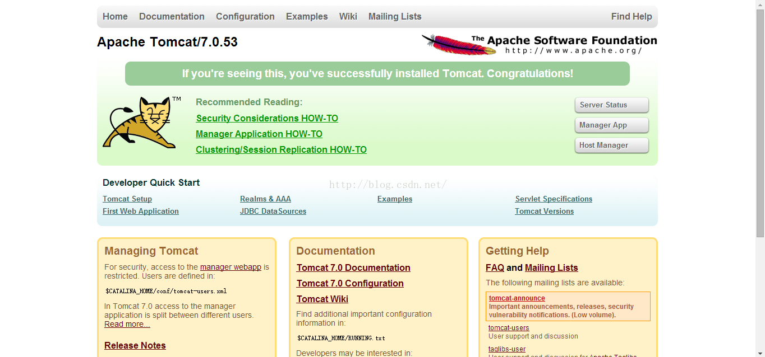Click the $CATALINA_HOME/conf/tomcat-users.xml path text
Screen dimensions: 765x357
tap(166, 291)
